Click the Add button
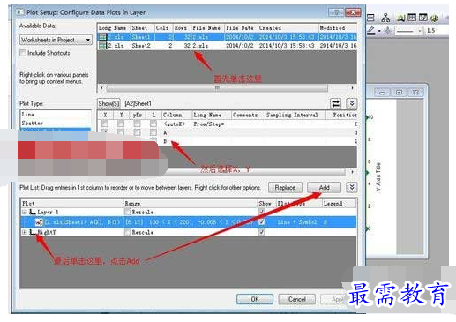456x322 pixels. 324,188
